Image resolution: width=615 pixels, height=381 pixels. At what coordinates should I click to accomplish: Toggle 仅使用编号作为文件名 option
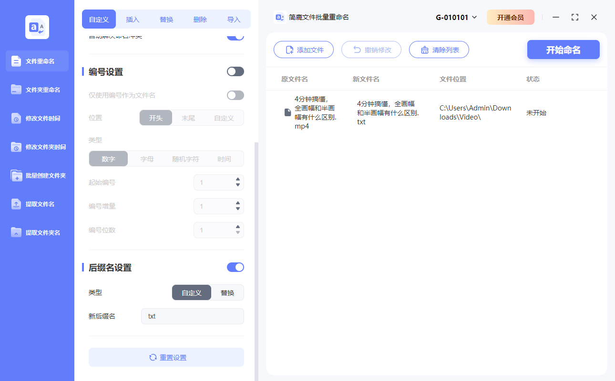tap(235, 95)
